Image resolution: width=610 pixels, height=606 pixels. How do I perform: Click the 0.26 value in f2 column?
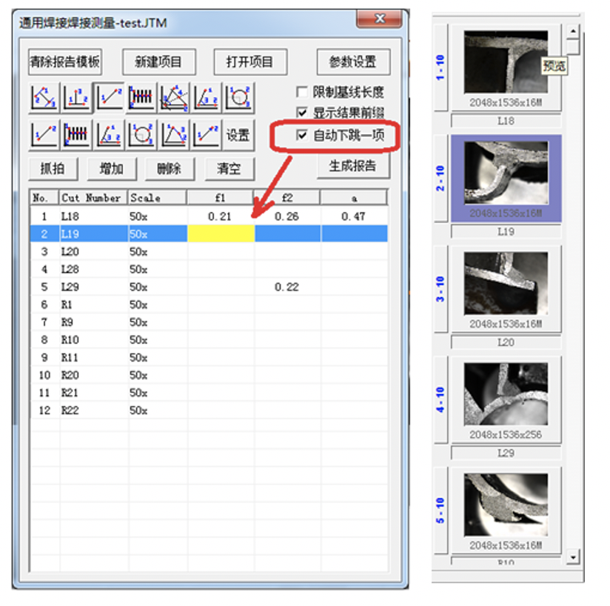click(x=286, y=216)
